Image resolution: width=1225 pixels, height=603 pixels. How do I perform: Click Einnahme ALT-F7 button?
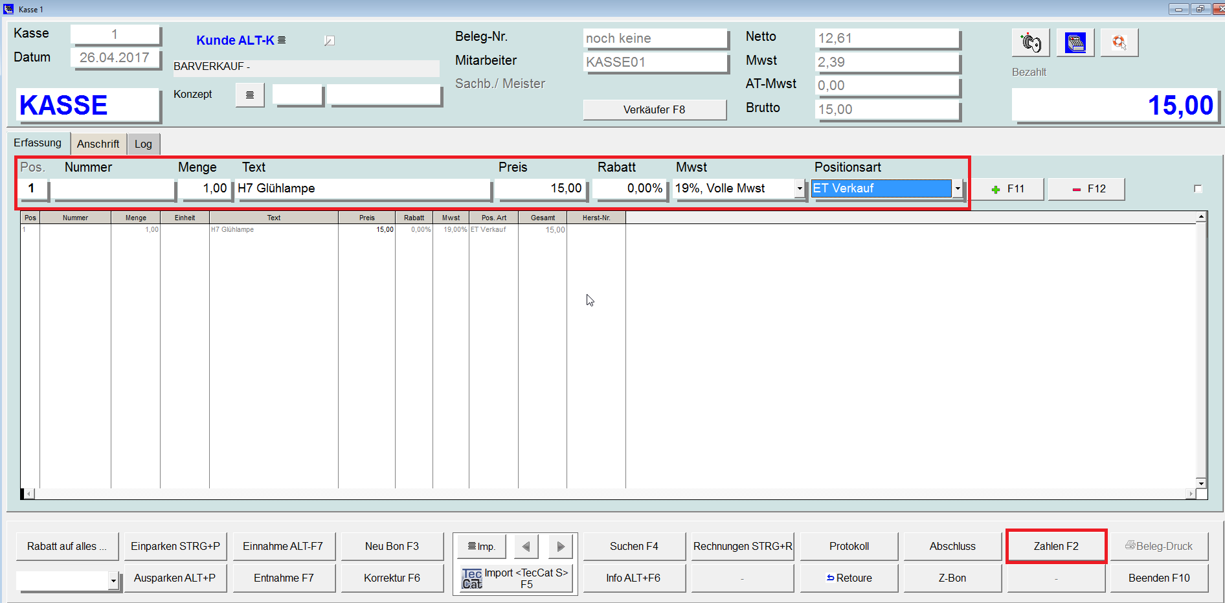283,546
